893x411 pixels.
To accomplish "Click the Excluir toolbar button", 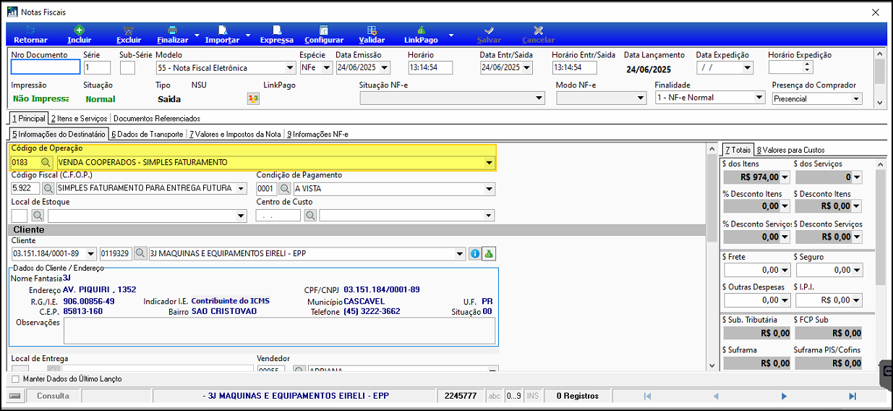I will (x=129, y=35).
